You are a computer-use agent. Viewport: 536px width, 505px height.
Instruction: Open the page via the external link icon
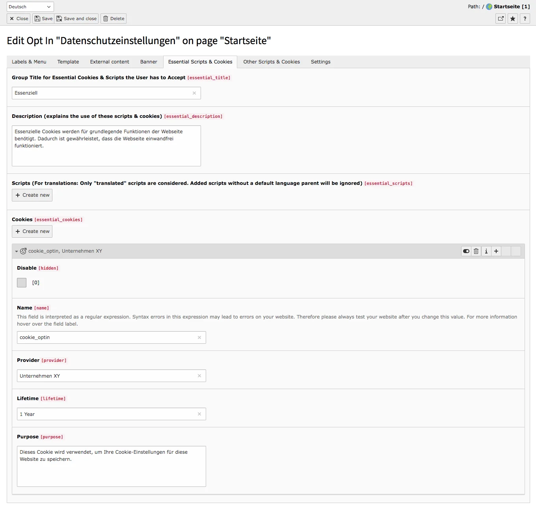(x=500, y=19)
